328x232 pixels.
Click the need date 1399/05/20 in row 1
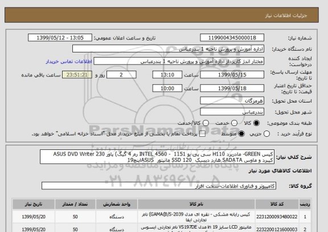pyautogui.click(x=34, y=217)
